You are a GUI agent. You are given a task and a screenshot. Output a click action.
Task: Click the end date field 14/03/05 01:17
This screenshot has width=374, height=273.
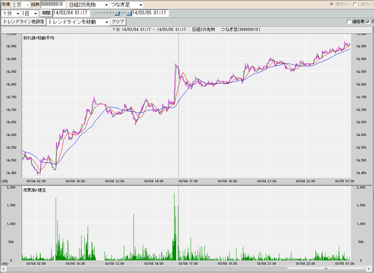tap(150, 13)
